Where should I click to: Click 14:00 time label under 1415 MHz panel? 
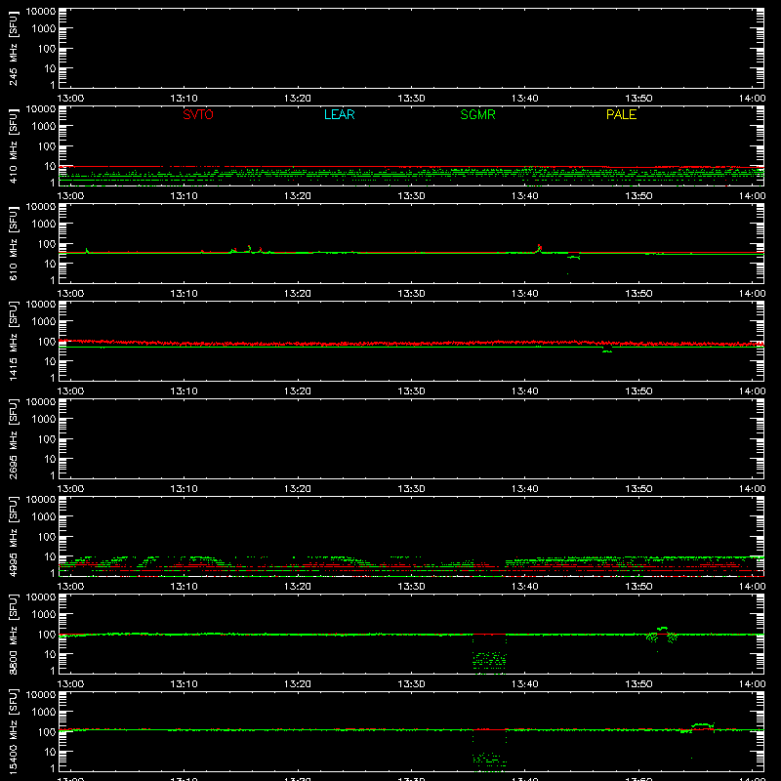click(752, 391)
